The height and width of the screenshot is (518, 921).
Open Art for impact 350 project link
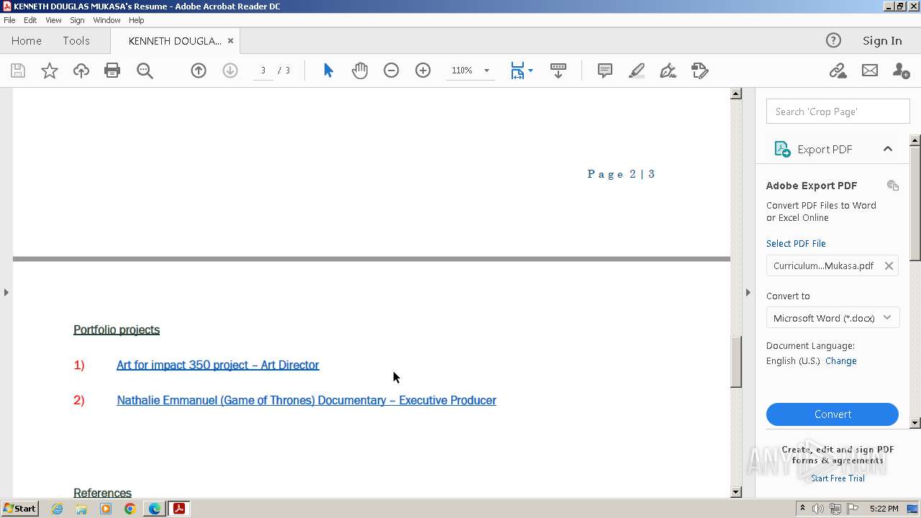(x=218, y=365)
